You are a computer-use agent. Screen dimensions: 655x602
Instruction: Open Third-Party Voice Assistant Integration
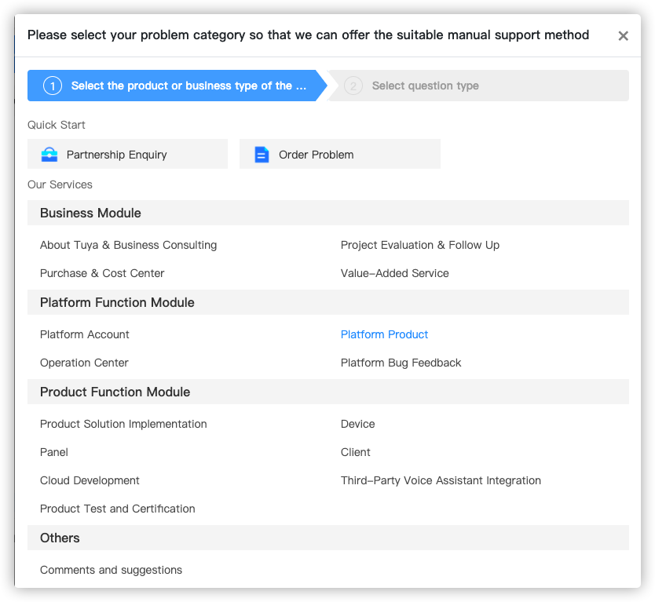click(441, 480)
